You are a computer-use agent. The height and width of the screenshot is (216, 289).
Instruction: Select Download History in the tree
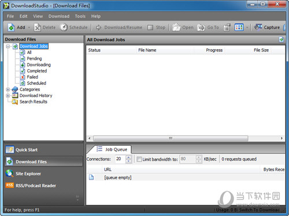click(x=36, y=95)
